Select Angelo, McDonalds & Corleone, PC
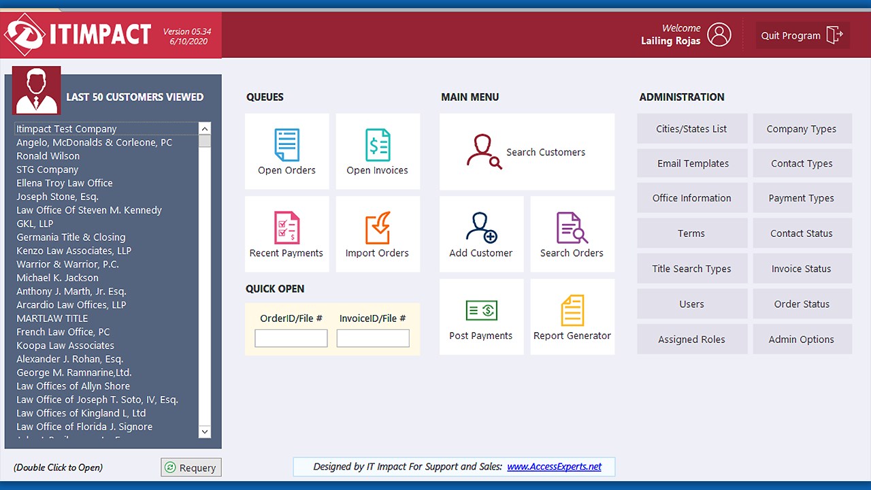This screenshot has height=490, width=871. [106, 142]
